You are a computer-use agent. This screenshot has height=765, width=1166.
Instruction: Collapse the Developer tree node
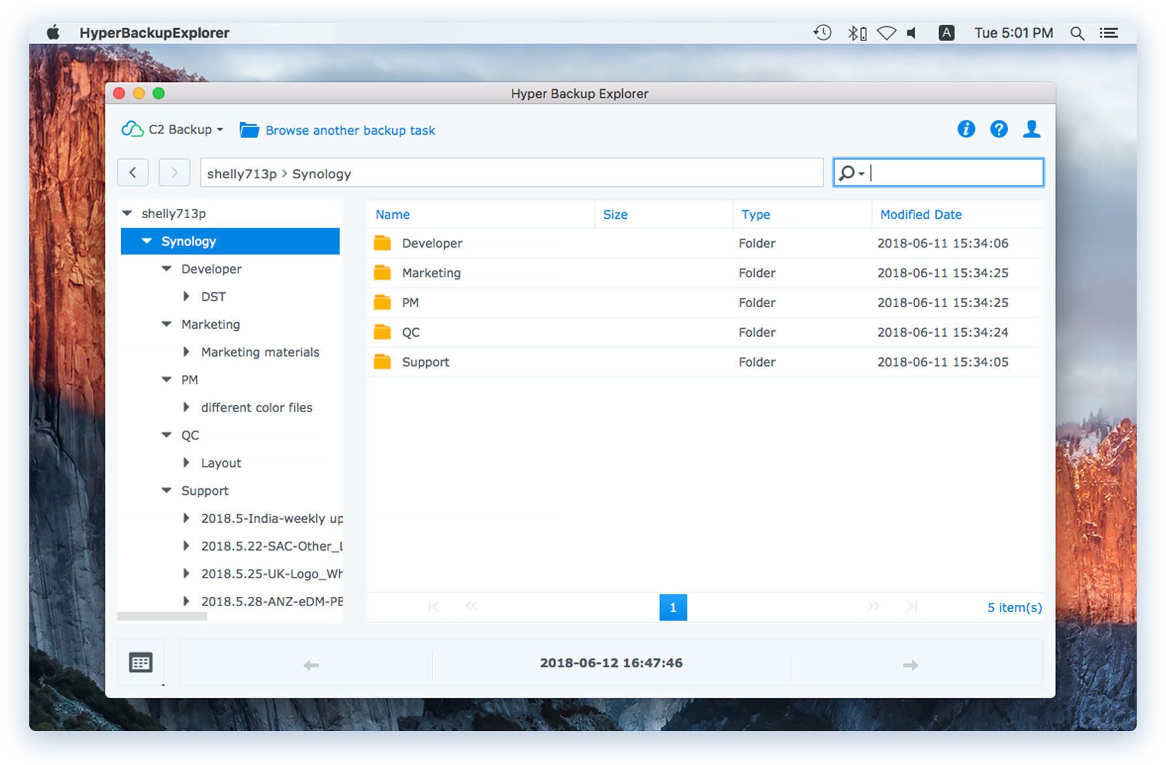click(x=167, y=269)
